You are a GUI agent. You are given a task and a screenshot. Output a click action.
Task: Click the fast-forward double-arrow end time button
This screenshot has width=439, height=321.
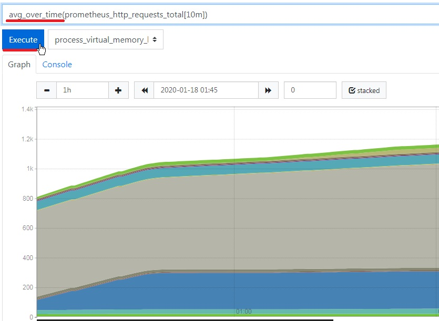click(x=268, y=90)
